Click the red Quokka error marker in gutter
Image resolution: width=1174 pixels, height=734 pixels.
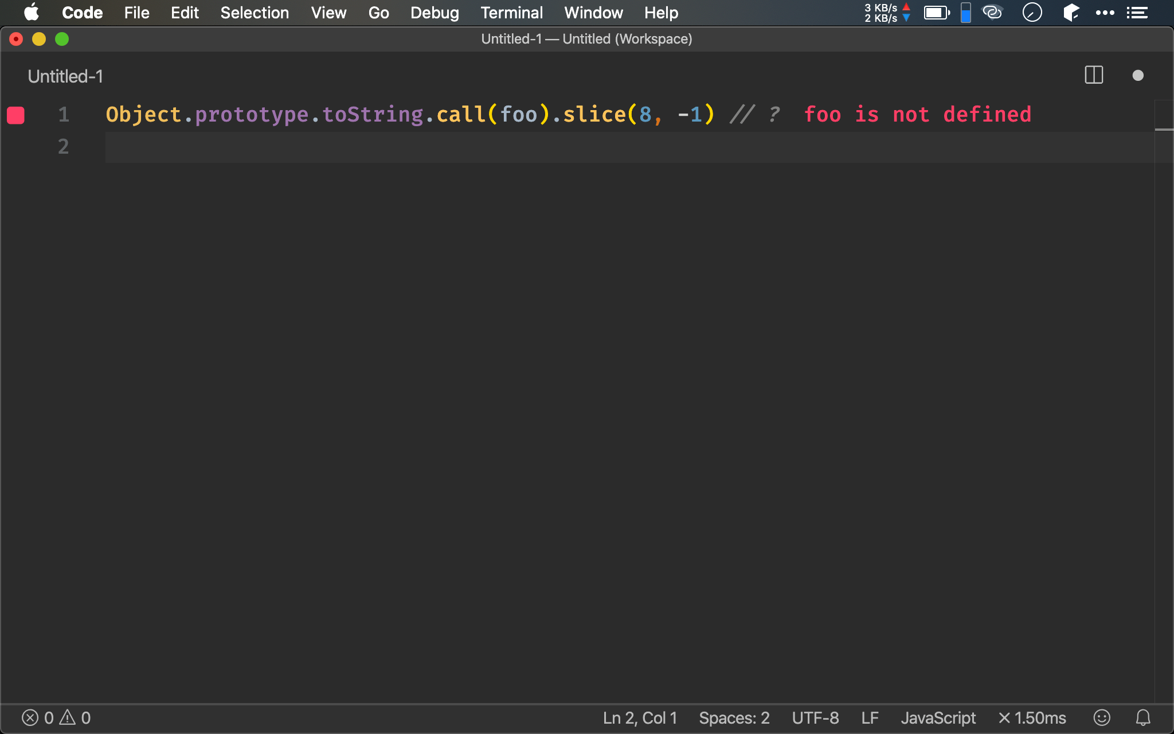[x=15, y=115]
